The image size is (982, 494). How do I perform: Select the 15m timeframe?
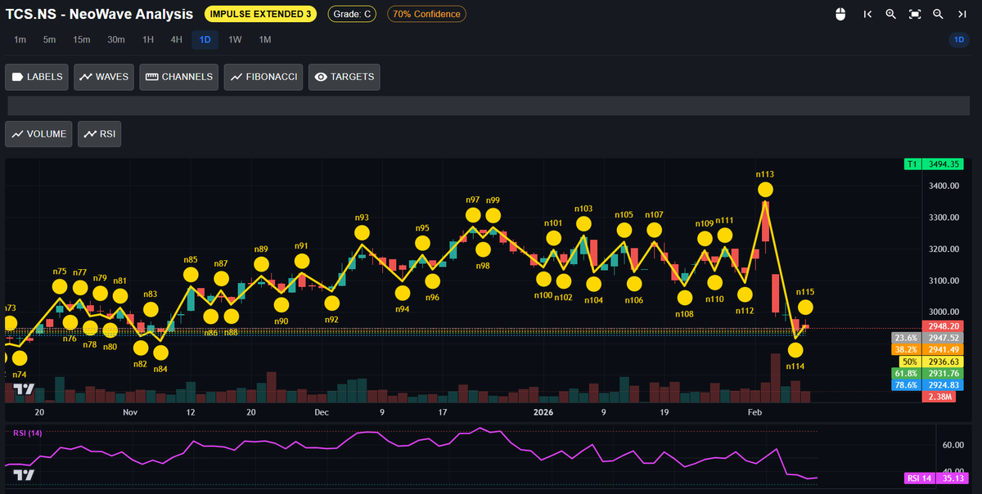point(81,39)
